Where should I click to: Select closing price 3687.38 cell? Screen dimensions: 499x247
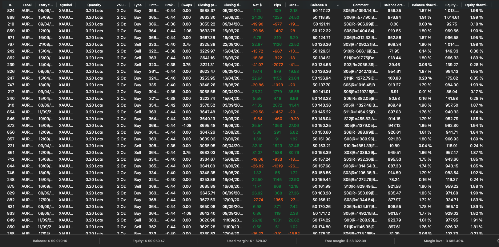coord(207,38)
